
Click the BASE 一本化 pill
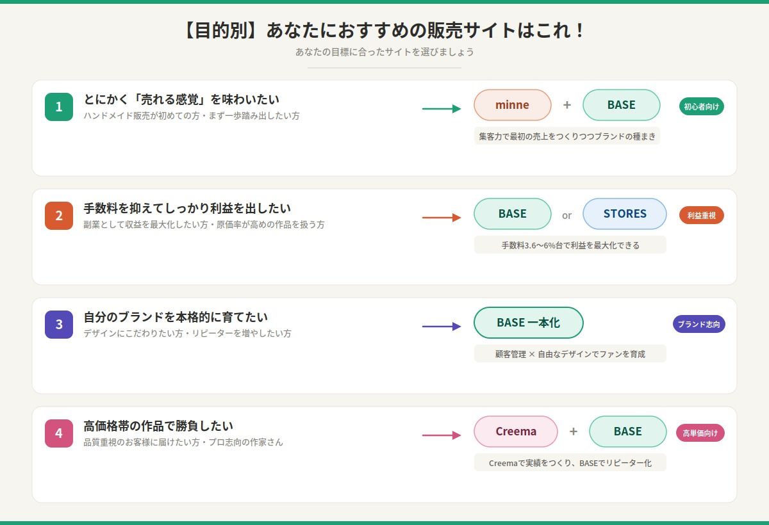point(529,323)
